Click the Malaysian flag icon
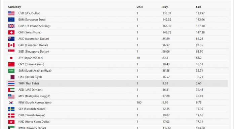The width and height of the screenshot is (234, 129). pyautogui.click(x=11, y=96)
